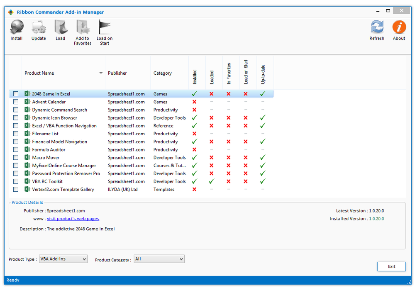Click the Templates category cell
This screenshot has width=415, height=288.
[x=164, y=189]
